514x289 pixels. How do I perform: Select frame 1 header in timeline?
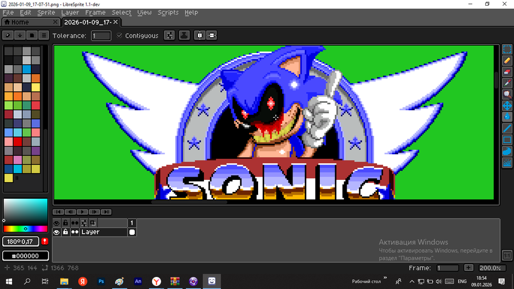pyautogui.click(x=132, y=223)
